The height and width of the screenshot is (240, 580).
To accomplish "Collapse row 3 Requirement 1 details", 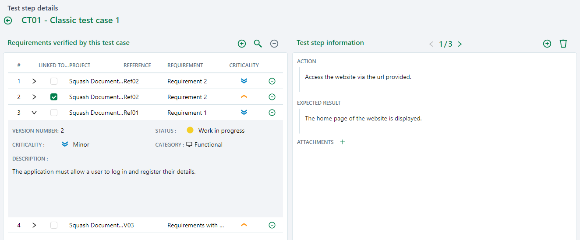I will pyautogui.click(x=34, y=113).
